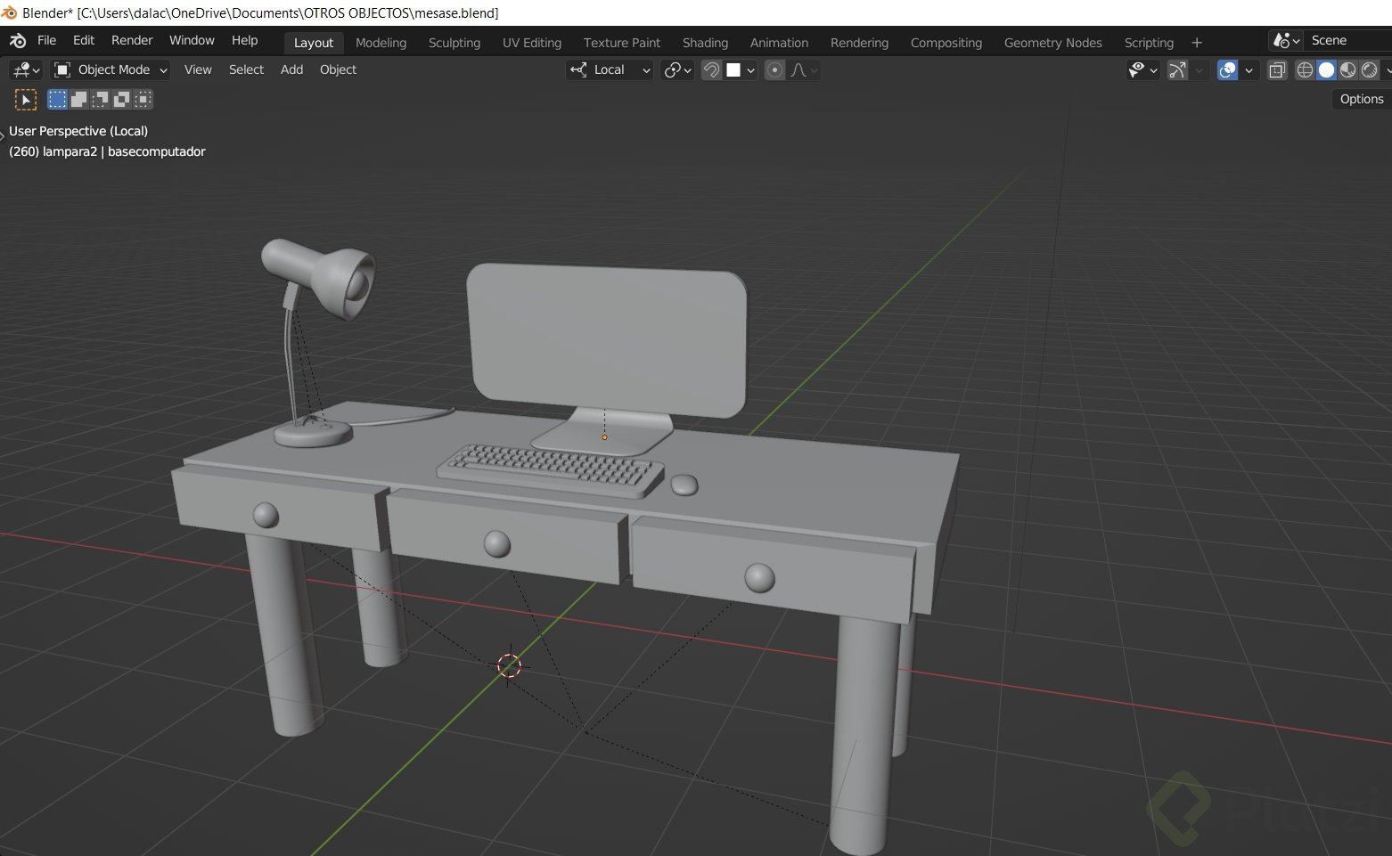1392x856 pixels.
Task: Enable proportional editing in the header
Action: tap(775, 69)
